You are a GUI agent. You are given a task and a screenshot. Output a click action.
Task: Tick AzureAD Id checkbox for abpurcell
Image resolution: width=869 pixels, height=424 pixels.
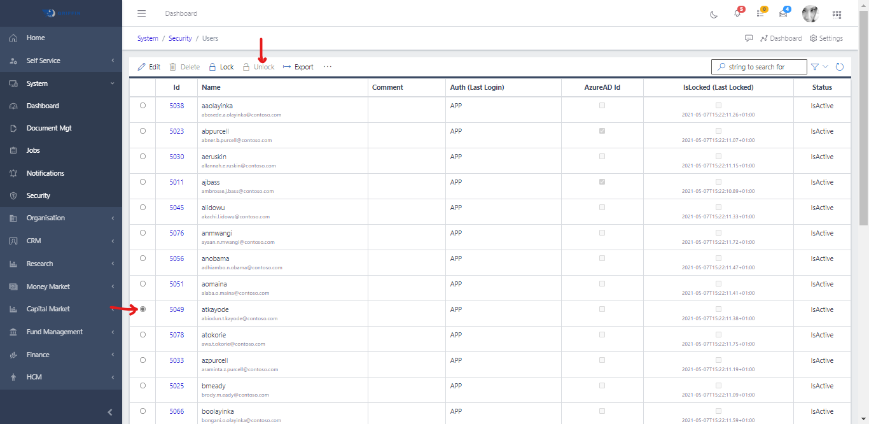[602, 131]
